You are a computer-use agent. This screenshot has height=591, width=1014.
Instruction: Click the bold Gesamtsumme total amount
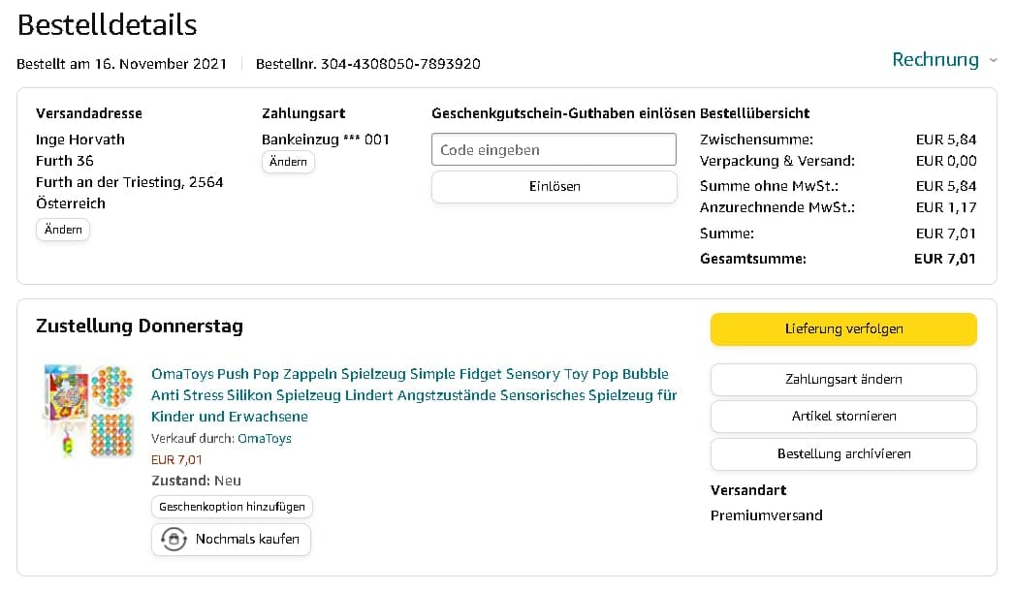(944, 259)
